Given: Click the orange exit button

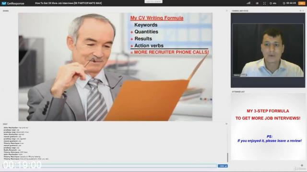Looking at the screenshot, I should (x=302, y=3).
